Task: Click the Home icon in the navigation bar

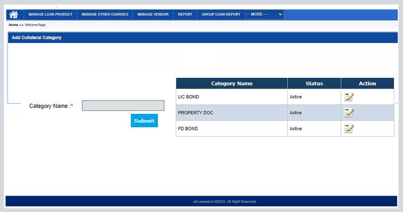Action: pyautogui.click(x=14, y=14)
